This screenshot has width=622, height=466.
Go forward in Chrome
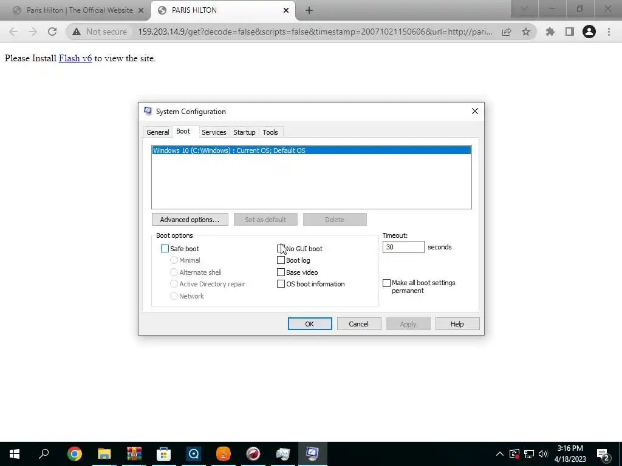[x=33, y=32]
